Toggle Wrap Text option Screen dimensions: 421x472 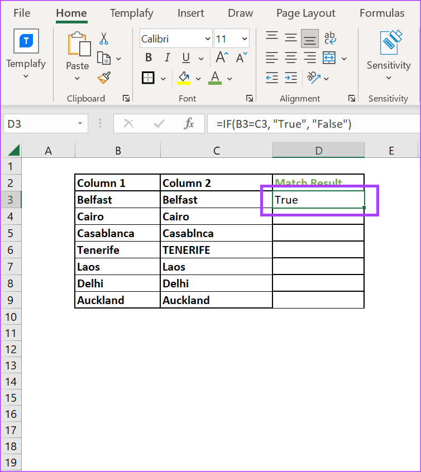(330, 38)
